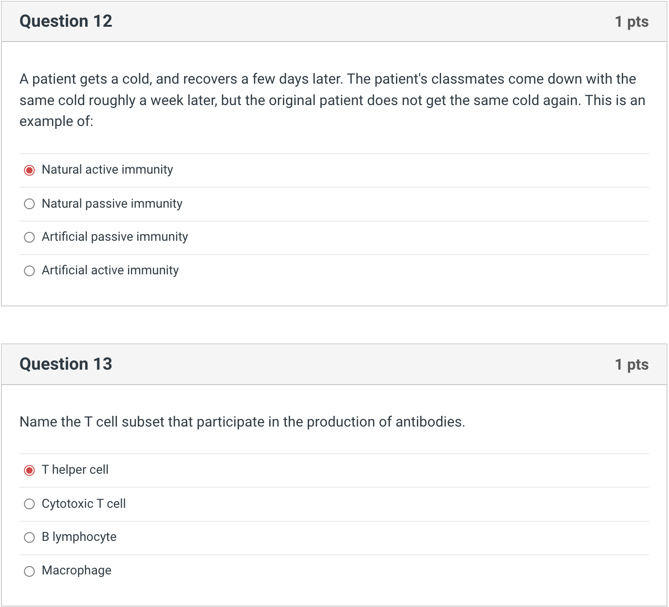Select the Natural active immunity radio button
This screenshot has width=669, height=607.
pyautogui.click(x=30, y=170)
